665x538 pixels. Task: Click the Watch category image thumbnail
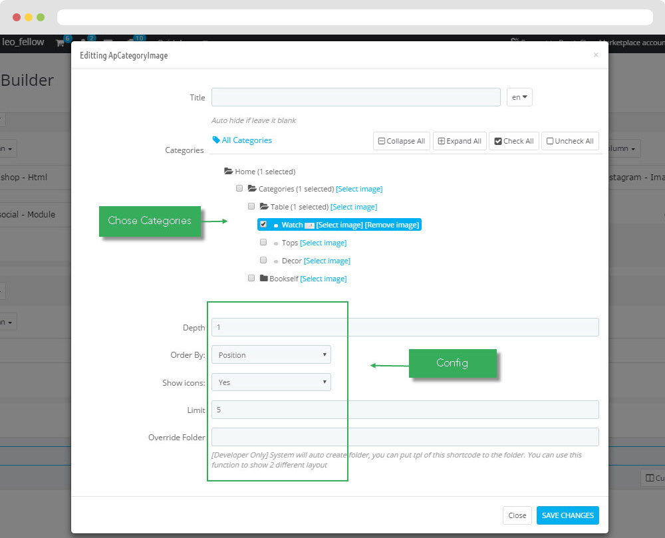[309, 225]
